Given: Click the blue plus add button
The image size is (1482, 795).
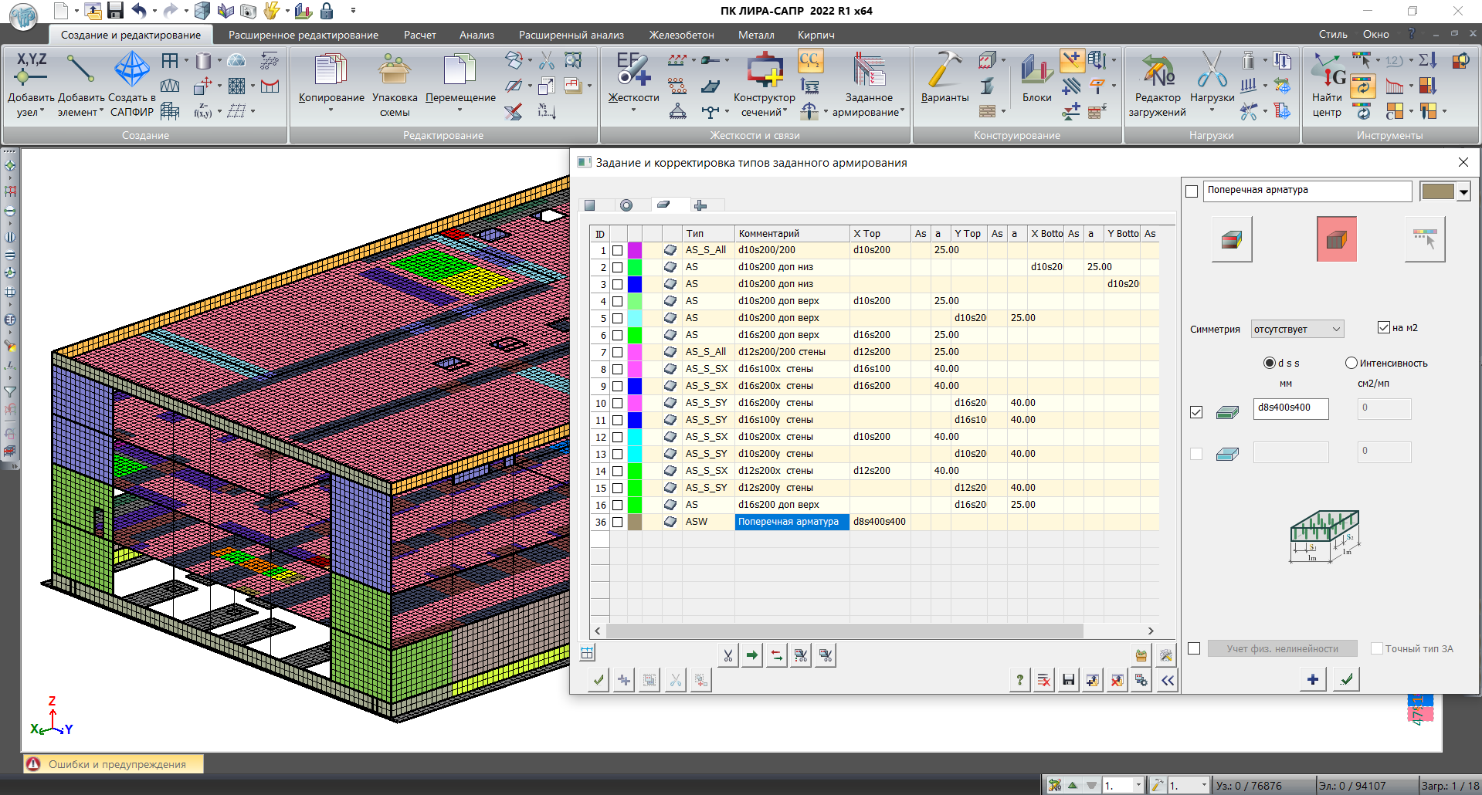Looking at the screenshot, I should (1313, 680).
